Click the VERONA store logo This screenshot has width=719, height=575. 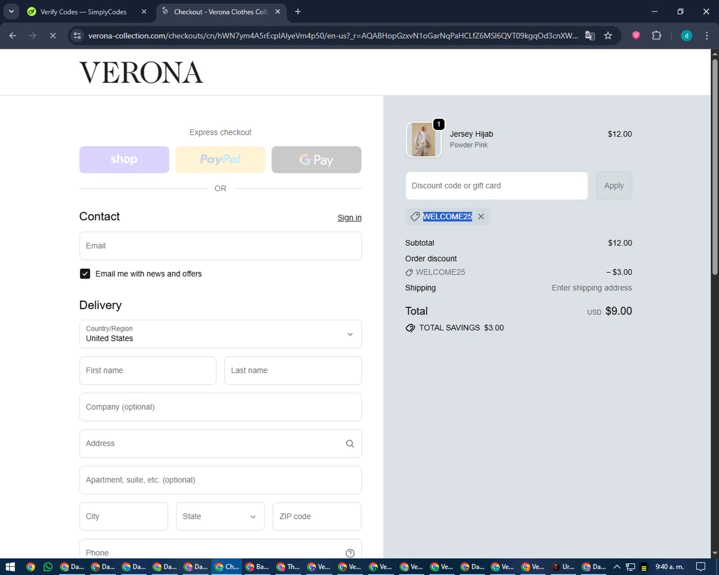[x=141, y=73]
